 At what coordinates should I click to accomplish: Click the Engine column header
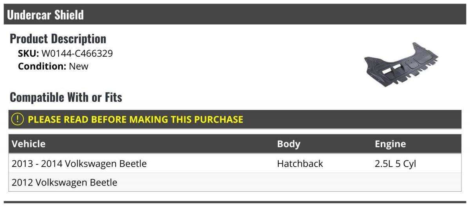[x=390, y=144]
